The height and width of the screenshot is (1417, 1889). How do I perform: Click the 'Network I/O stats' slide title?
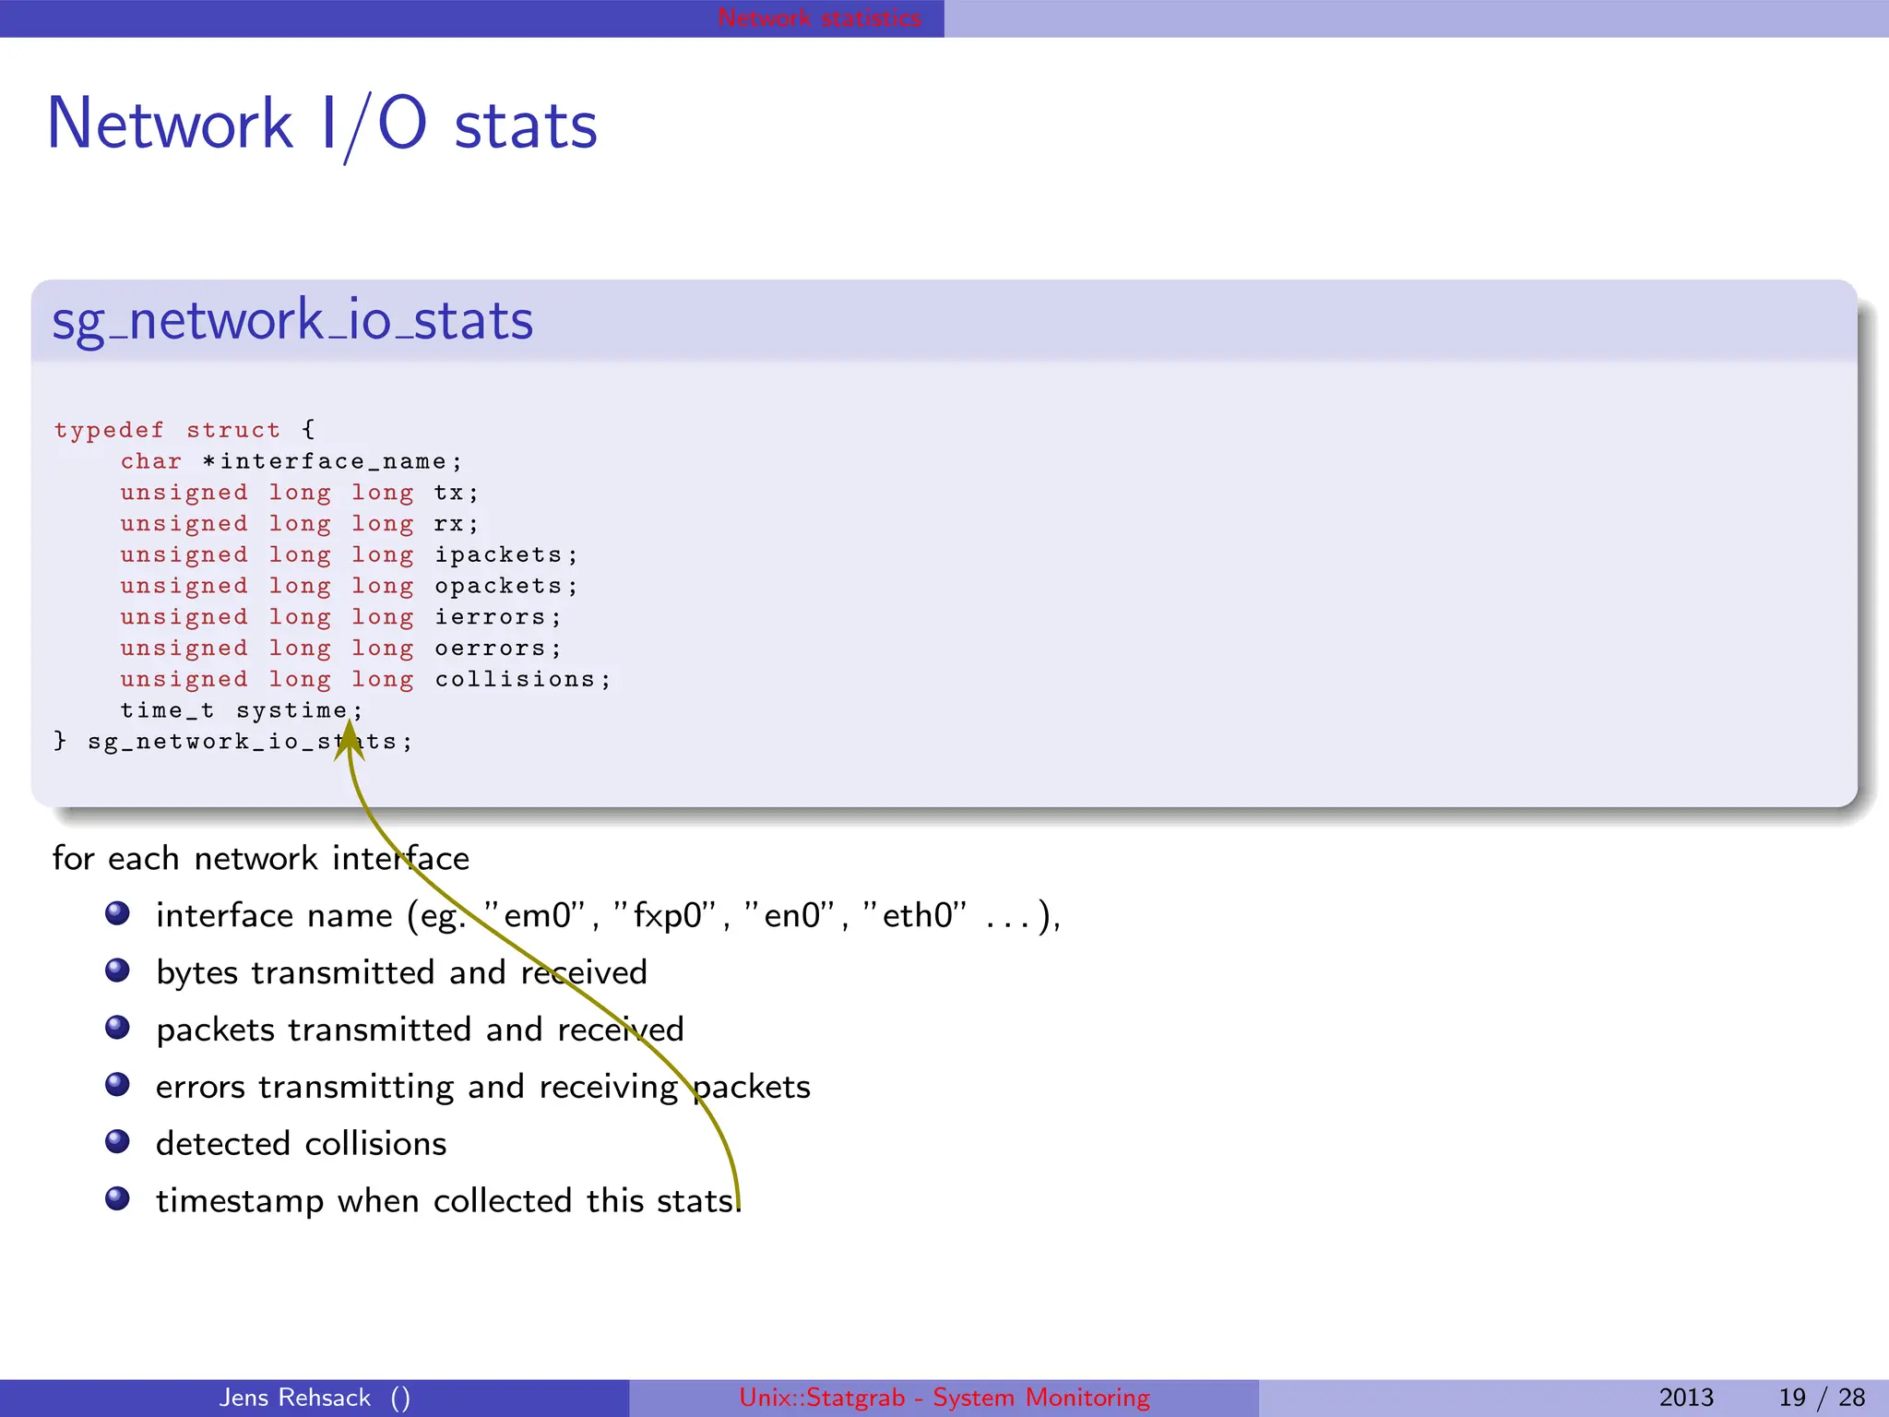point(322,125)
